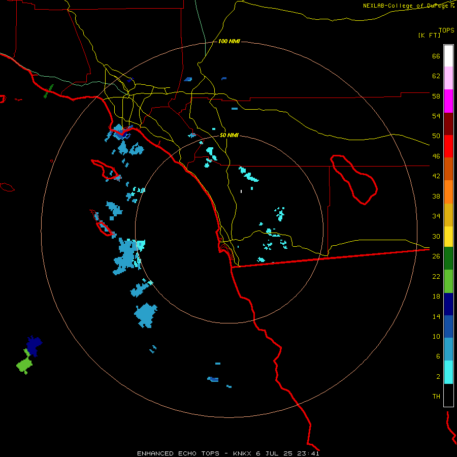
Task: Pick the dark orange 46 kft legend swatch
Action: coord(448,169)
